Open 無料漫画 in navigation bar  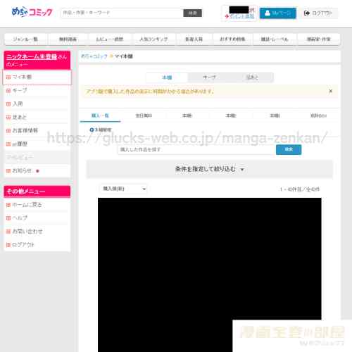pyautogui.click(x=68, y=39)
